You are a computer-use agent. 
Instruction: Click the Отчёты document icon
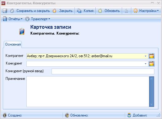click(5, 19)
